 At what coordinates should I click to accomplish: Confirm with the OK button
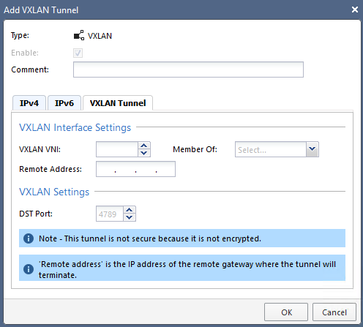pyautogui.click(x=286, y=312)
